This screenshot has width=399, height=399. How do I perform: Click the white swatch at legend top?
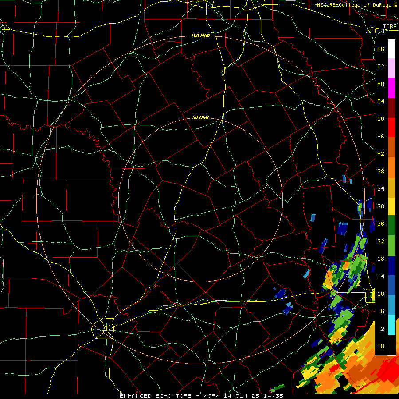click(x=391, y=49)
